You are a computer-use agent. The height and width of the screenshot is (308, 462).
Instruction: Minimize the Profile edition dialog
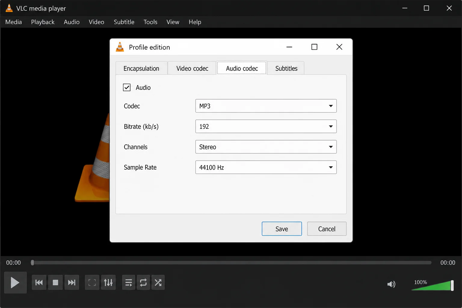point(289,47)
